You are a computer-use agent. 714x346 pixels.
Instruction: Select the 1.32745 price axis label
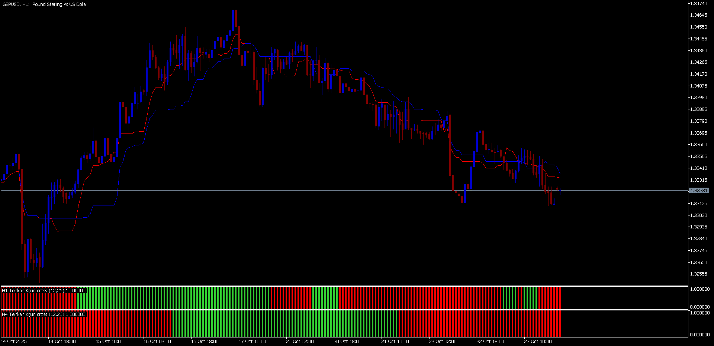pyautogui.click(x=698, y=251)
